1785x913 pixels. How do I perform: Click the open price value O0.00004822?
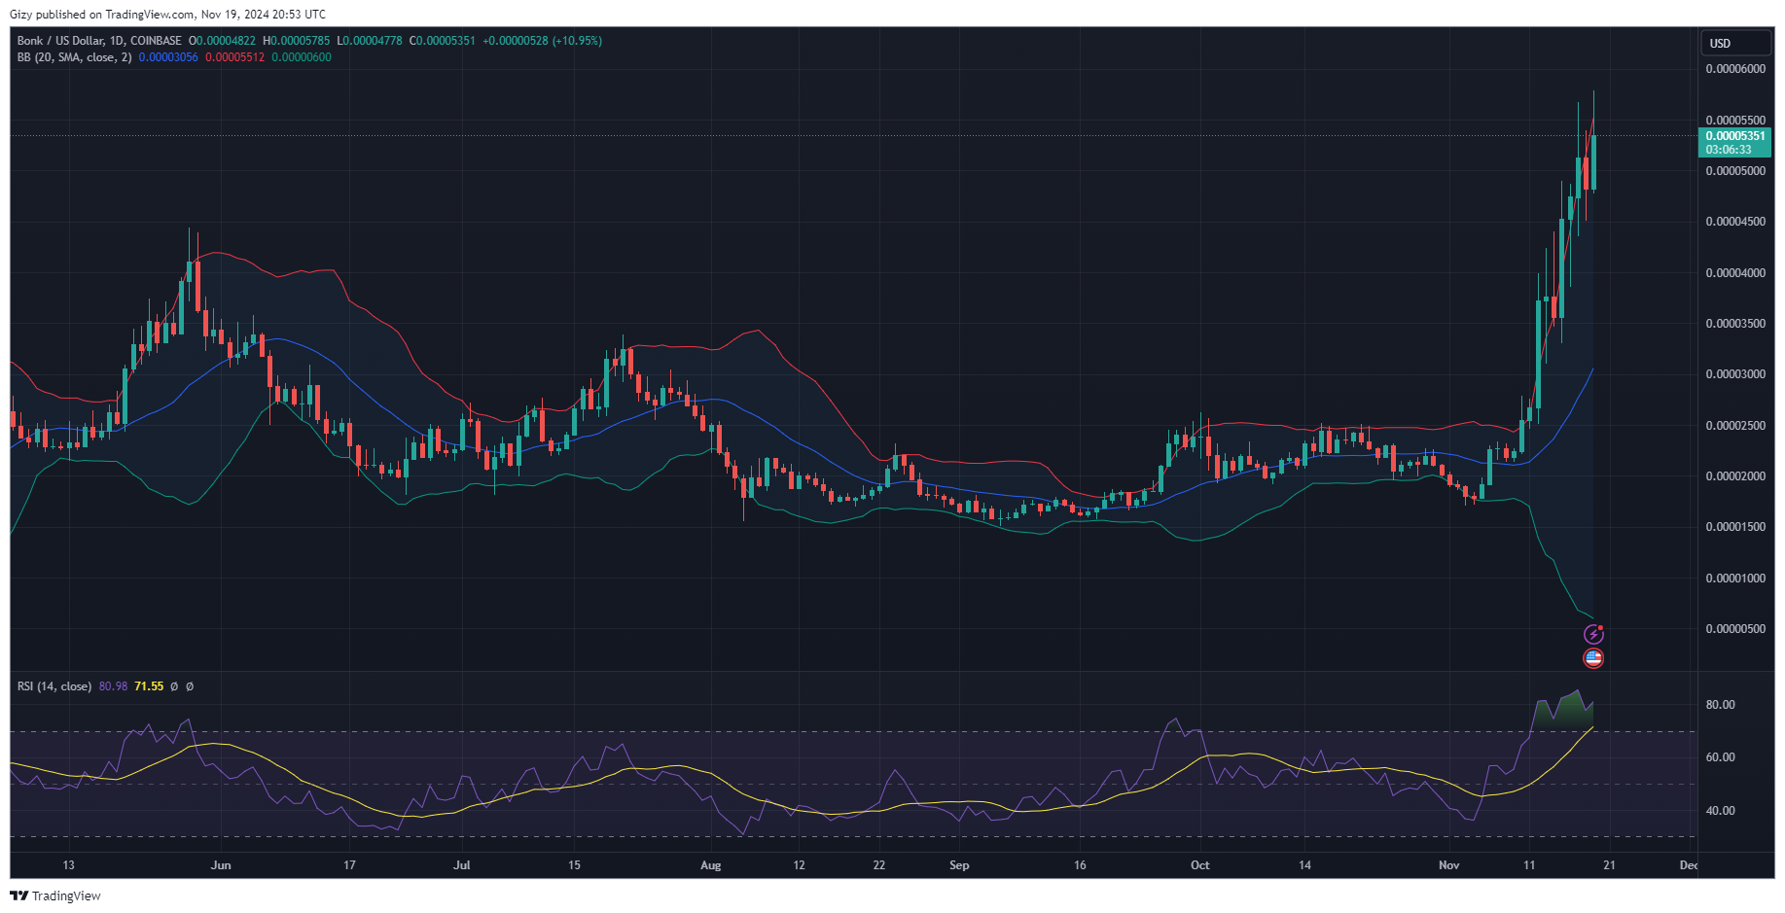(x=222, y=41)
